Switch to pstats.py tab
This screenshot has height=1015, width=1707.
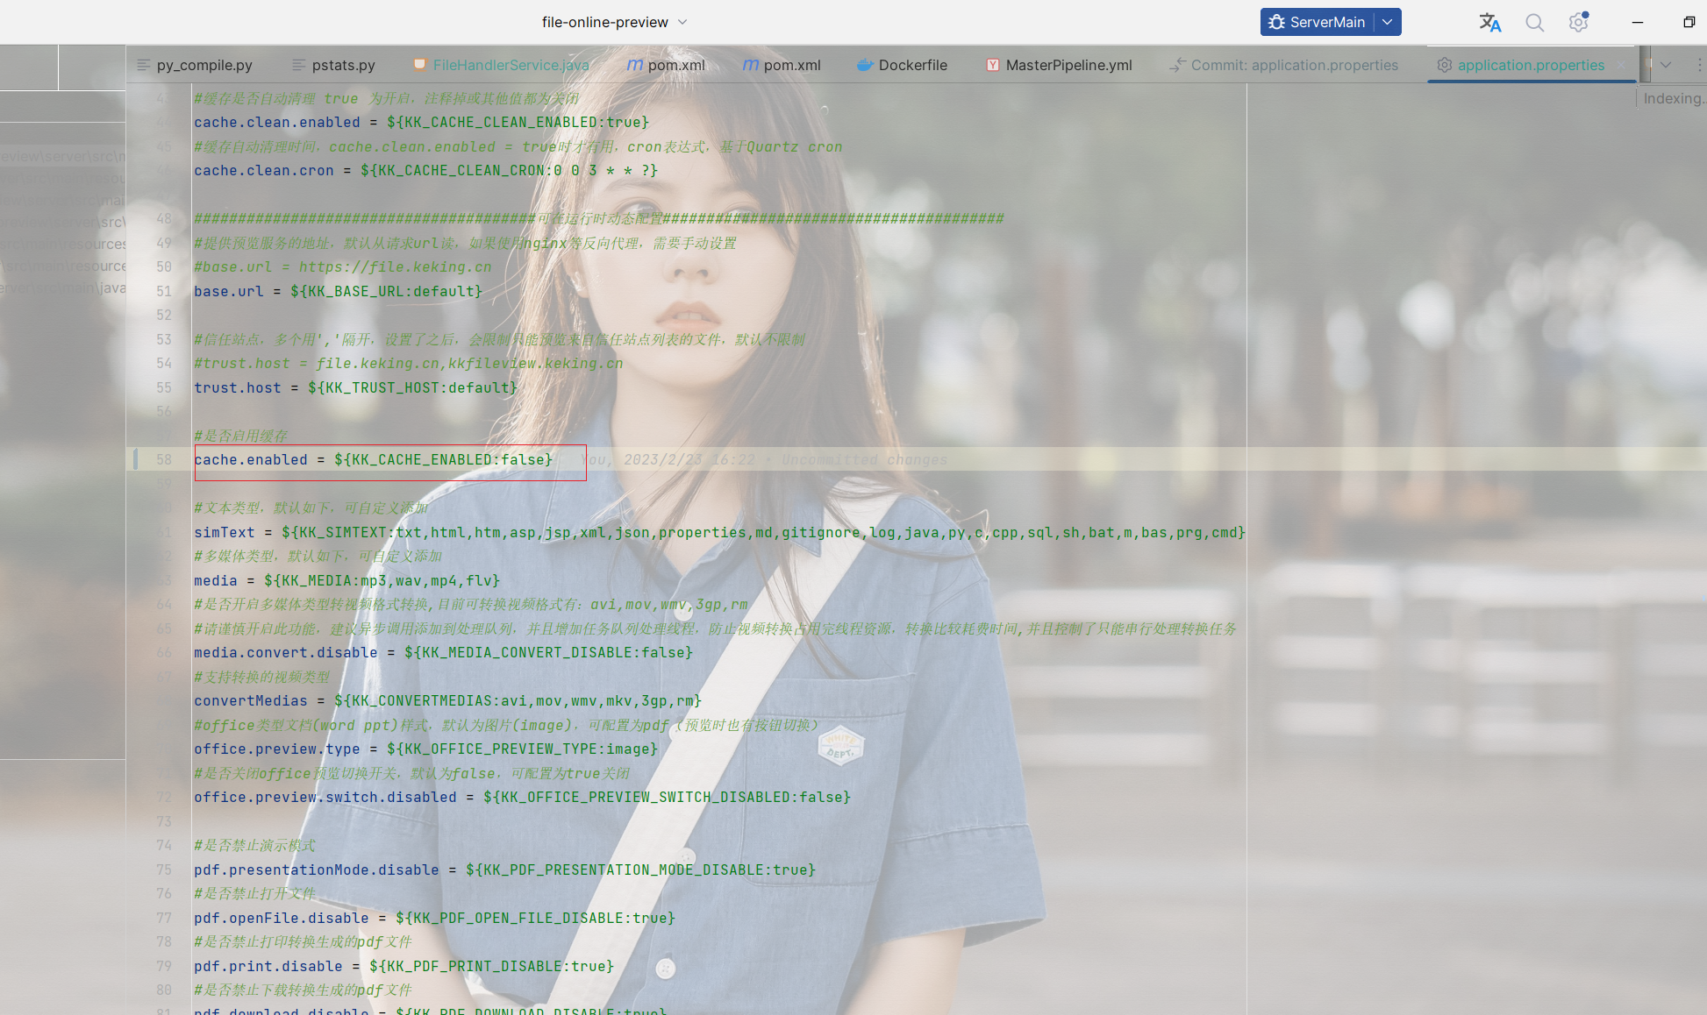pyautogui.click(x=343, y=65)
